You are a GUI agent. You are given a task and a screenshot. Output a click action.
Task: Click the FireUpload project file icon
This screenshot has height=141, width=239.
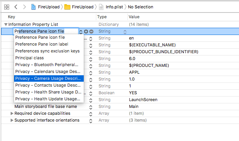coord(33,7)
